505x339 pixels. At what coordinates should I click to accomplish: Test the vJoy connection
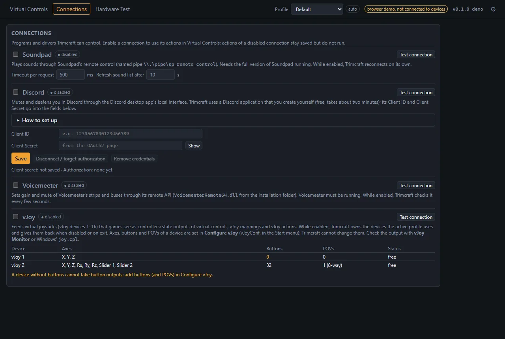click(416, 217)
